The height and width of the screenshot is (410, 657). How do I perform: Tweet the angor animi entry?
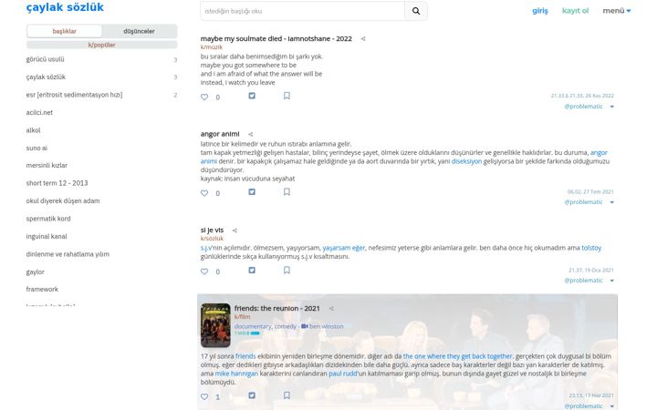[x=252, y=192]
